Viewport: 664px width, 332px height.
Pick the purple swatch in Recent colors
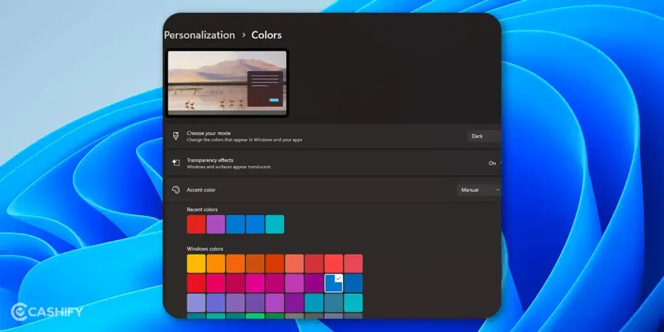point(215,224)
